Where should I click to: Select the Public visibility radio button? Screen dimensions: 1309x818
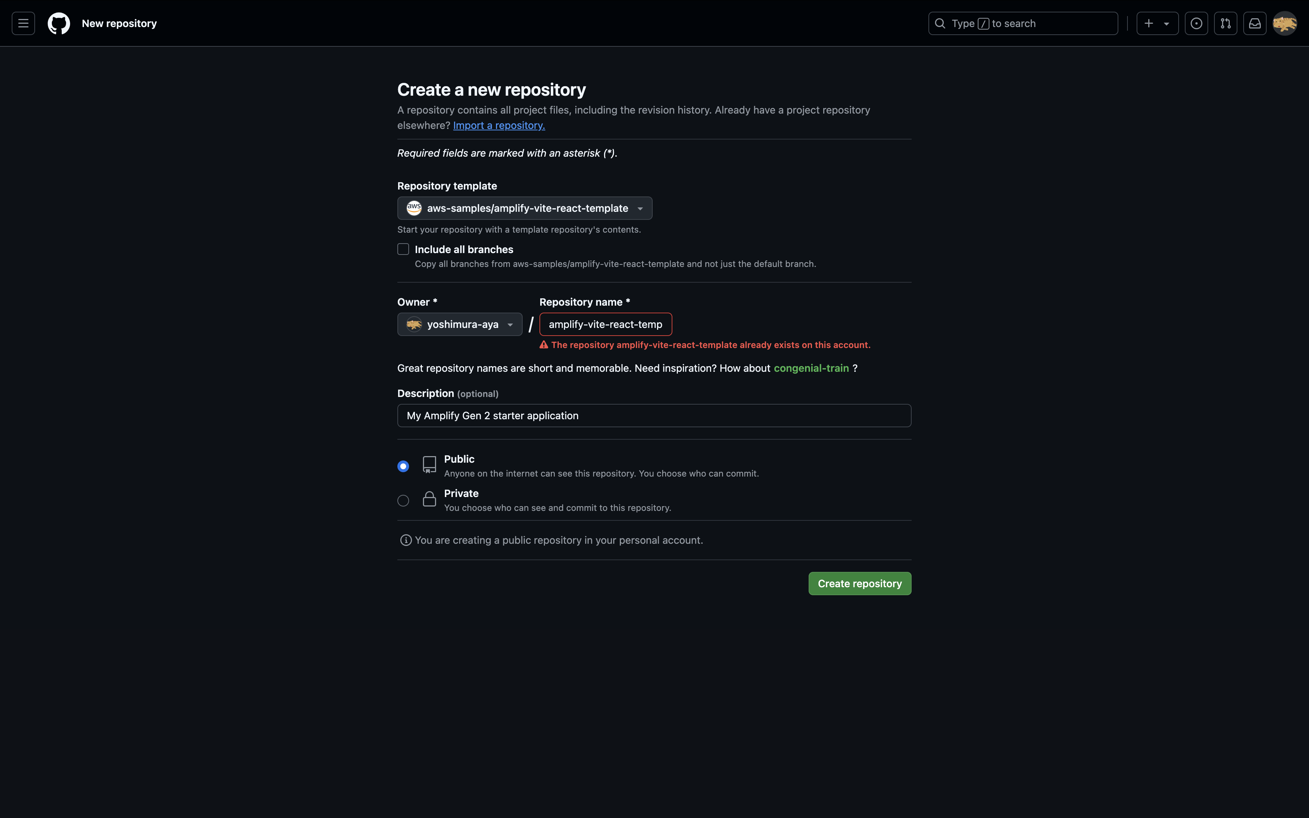coord(403,466)
